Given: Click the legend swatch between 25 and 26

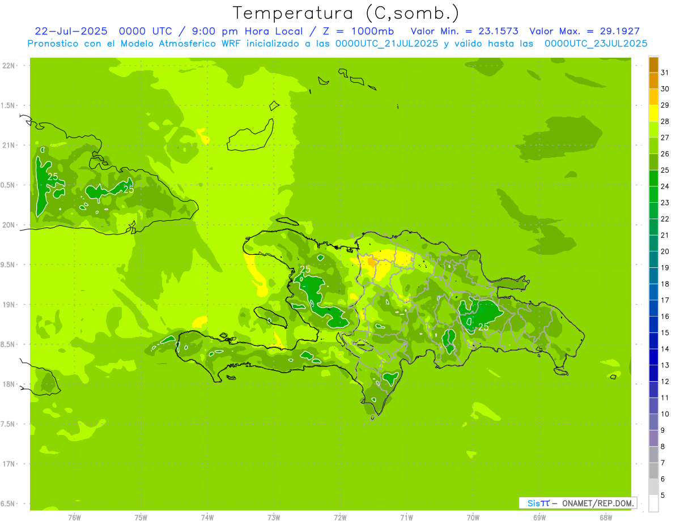Looking at the screenshot, I should pyautogui.click(x=653, y=162).
